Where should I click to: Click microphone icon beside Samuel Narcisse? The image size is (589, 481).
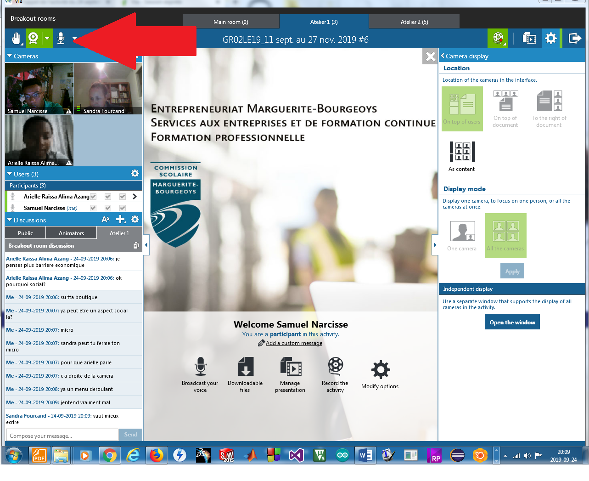coord(13,208)
